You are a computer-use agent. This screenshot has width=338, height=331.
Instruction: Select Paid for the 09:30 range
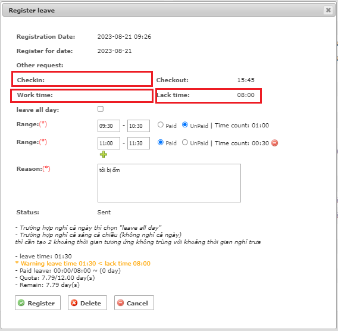pyautogui.click(x=161, y=124)
